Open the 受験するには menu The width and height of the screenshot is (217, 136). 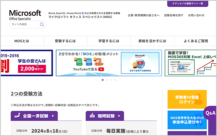(65, 41)
